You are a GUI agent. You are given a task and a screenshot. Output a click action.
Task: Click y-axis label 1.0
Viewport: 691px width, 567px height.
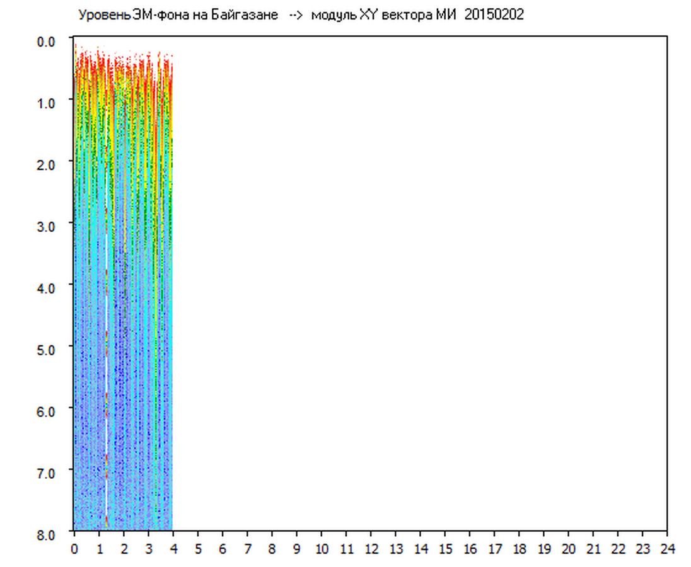46,103
